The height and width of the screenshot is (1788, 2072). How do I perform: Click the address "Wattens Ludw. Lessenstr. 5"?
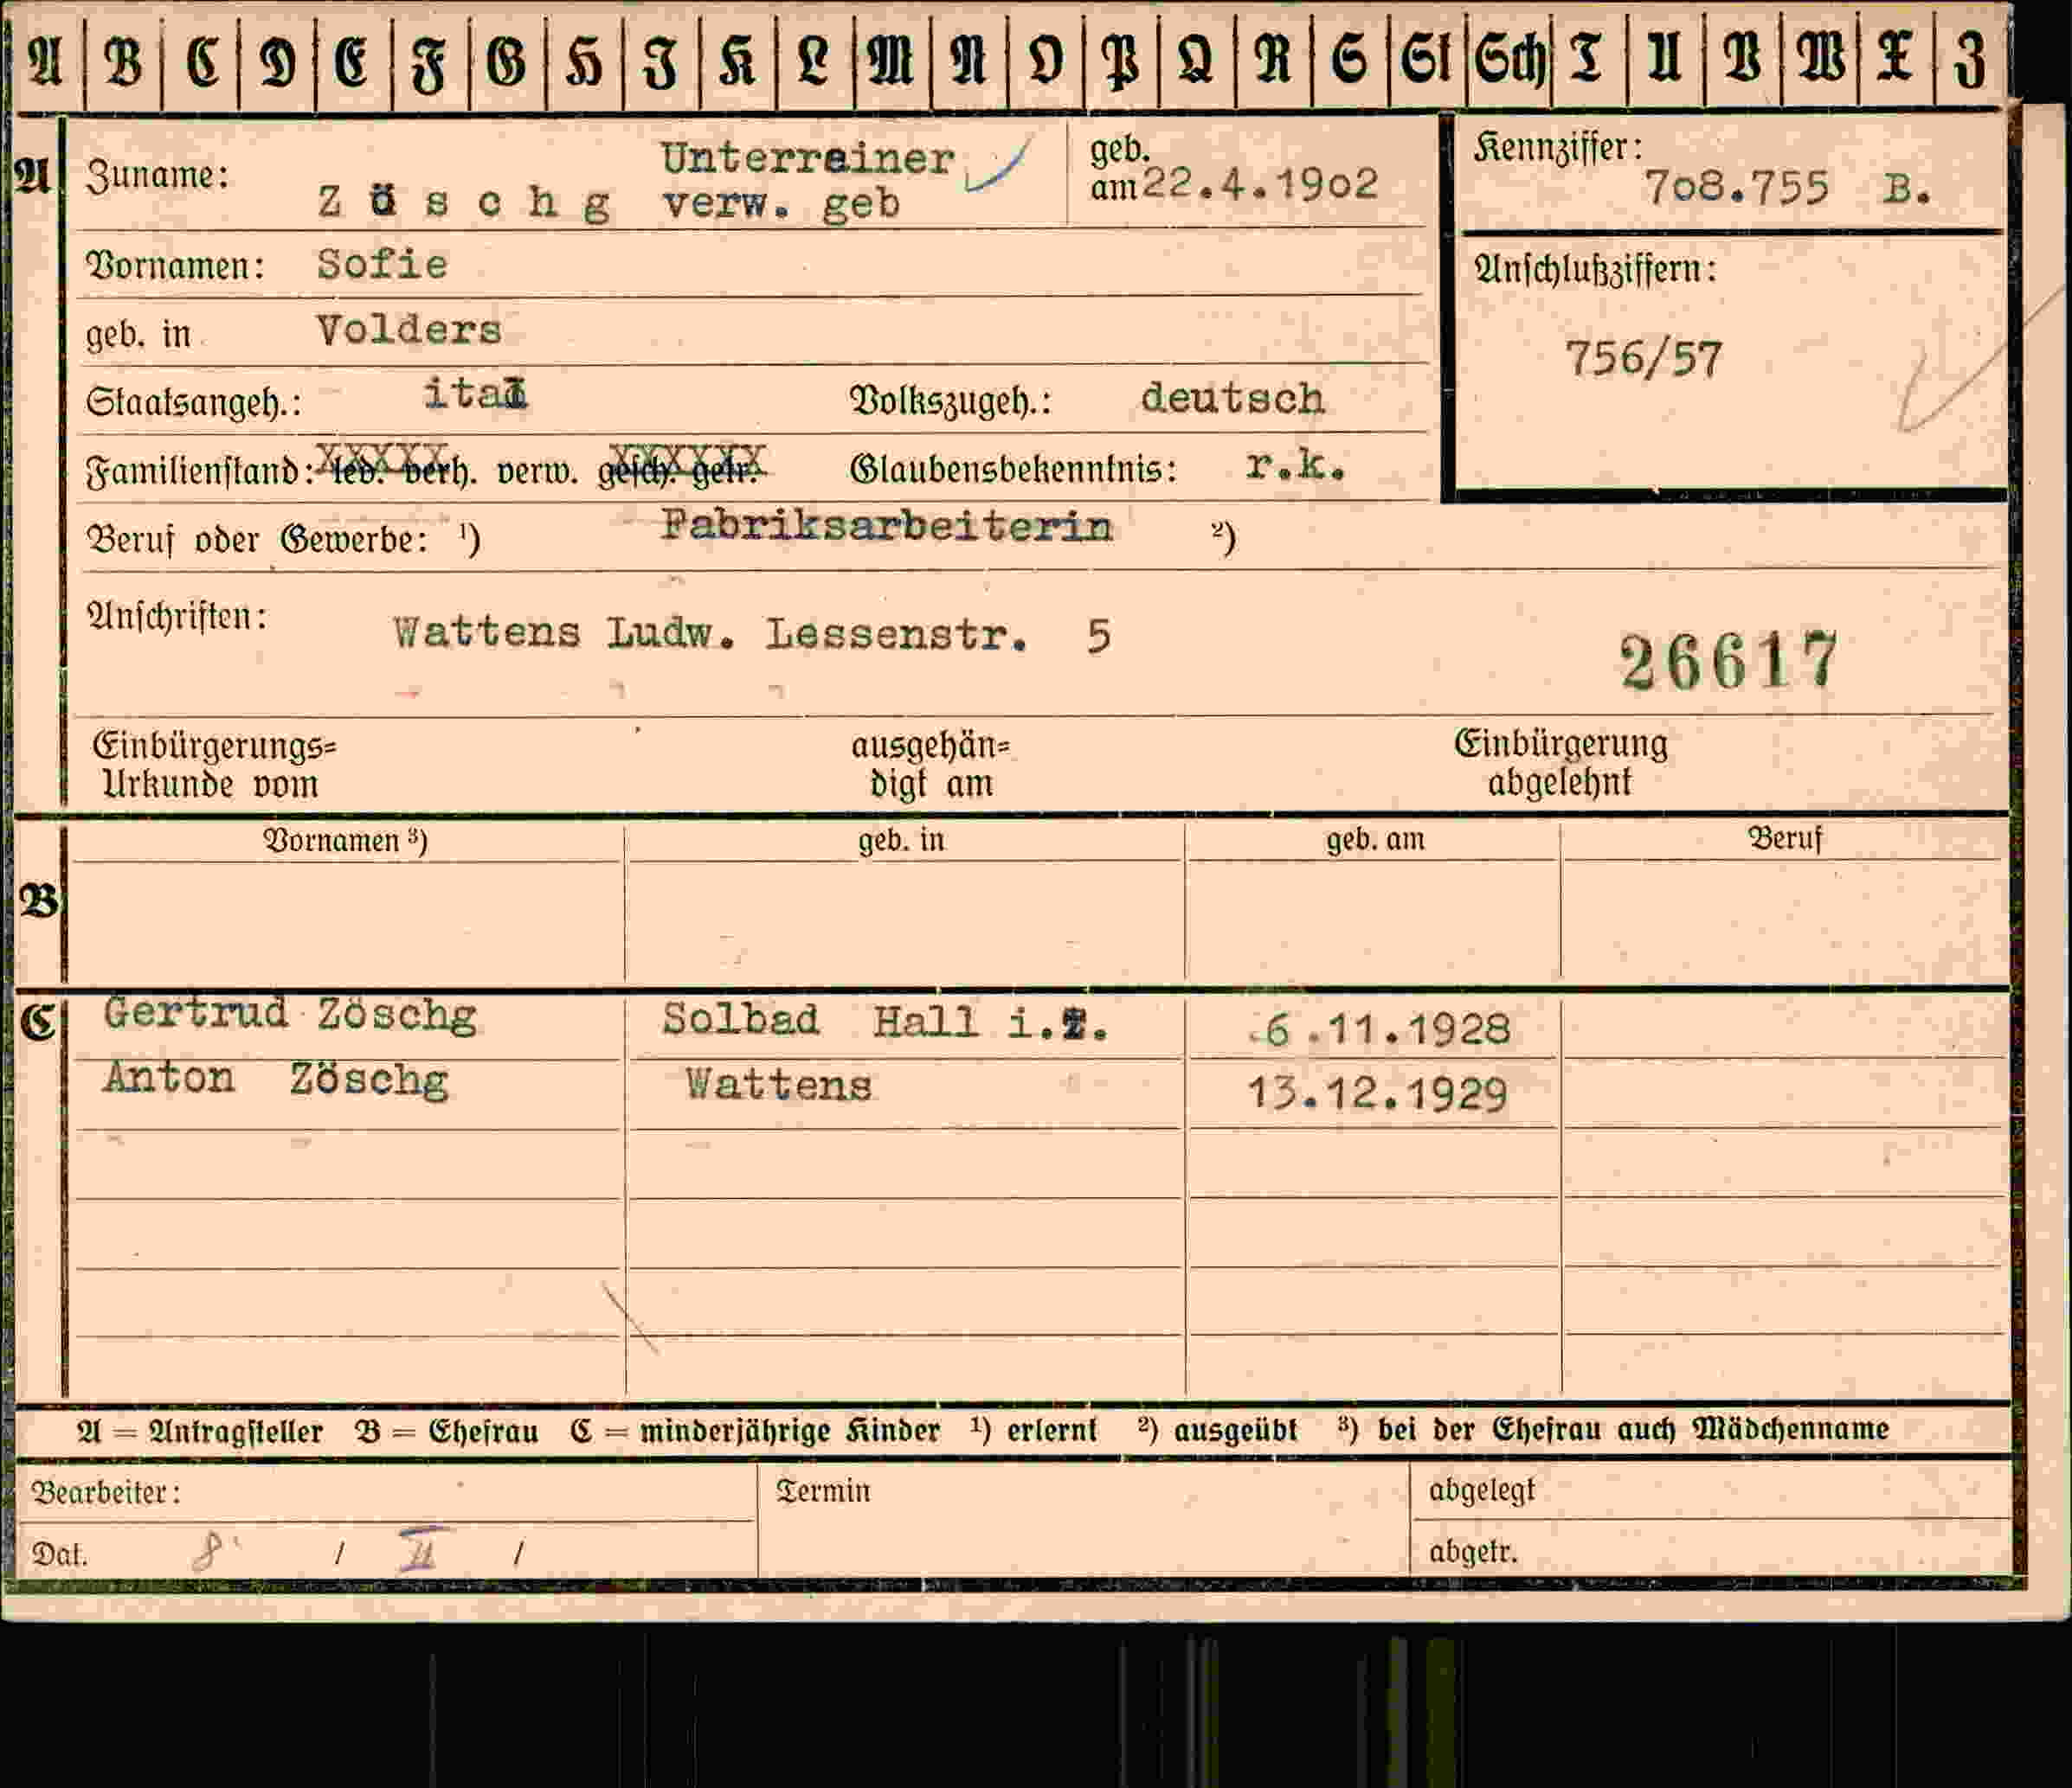click(x=752, y=634)
